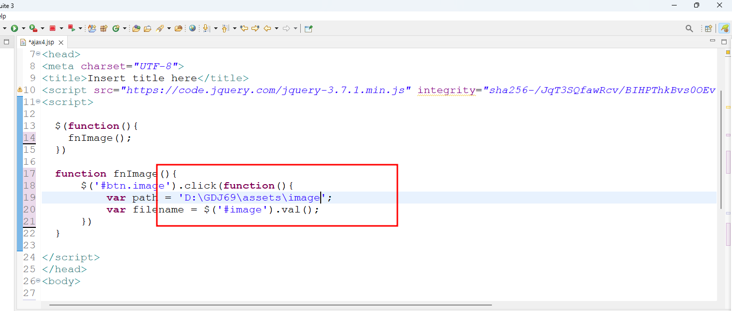Click the Open Perspective icon

click(708, 28)
